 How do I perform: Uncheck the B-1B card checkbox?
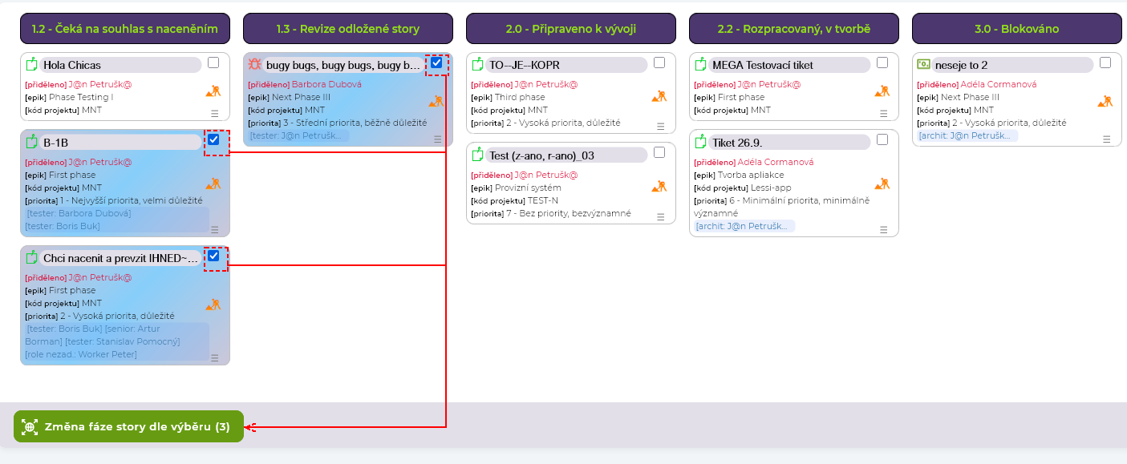coord(213,140)
